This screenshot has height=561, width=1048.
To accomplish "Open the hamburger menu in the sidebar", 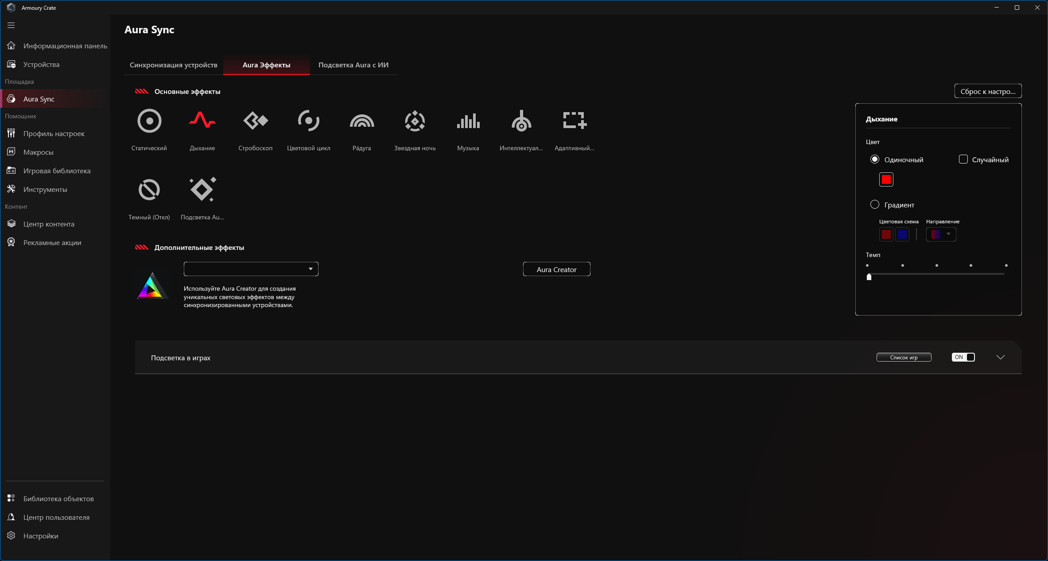I will tap(11, 25).
